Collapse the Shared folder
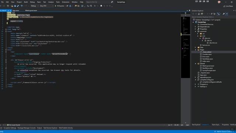Image resolution: width=236 pixels, height=133 pixels. click(x=195, y=64)
